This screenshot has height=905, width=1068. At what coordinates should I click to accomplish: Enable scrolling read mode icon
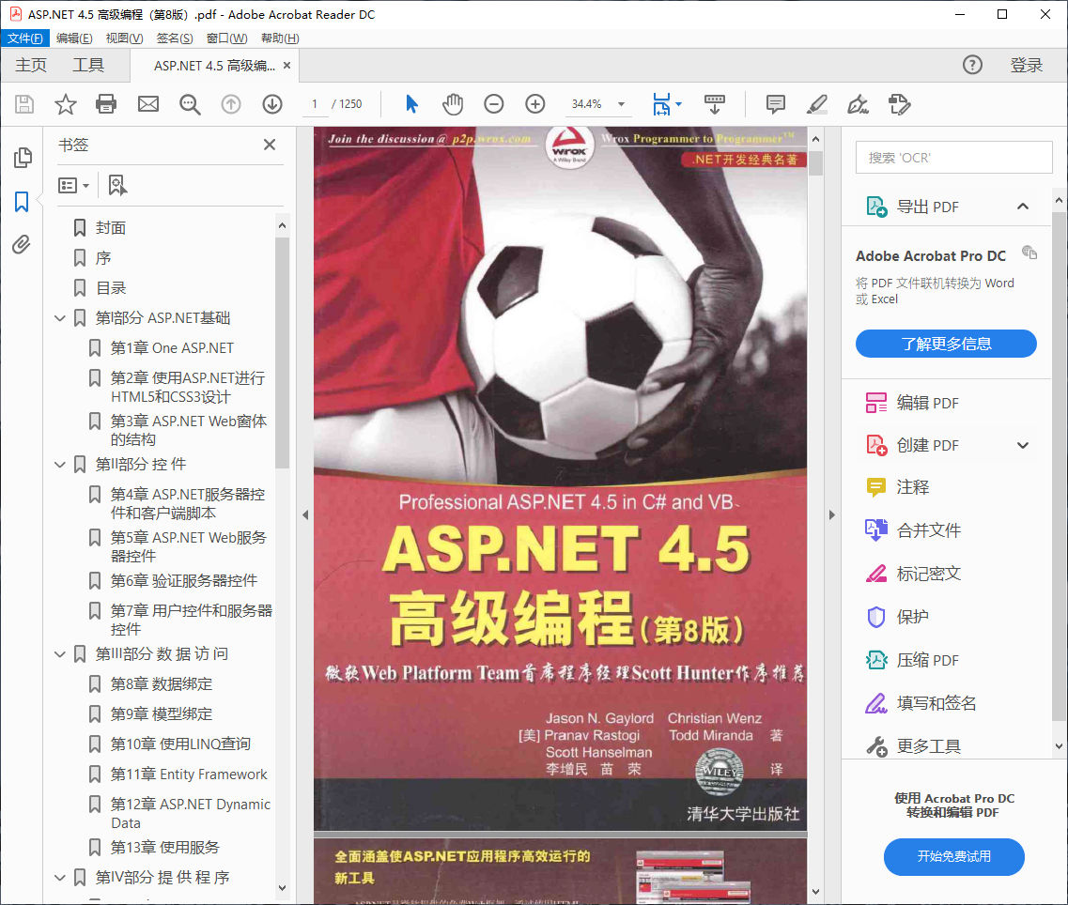(715, 104)
